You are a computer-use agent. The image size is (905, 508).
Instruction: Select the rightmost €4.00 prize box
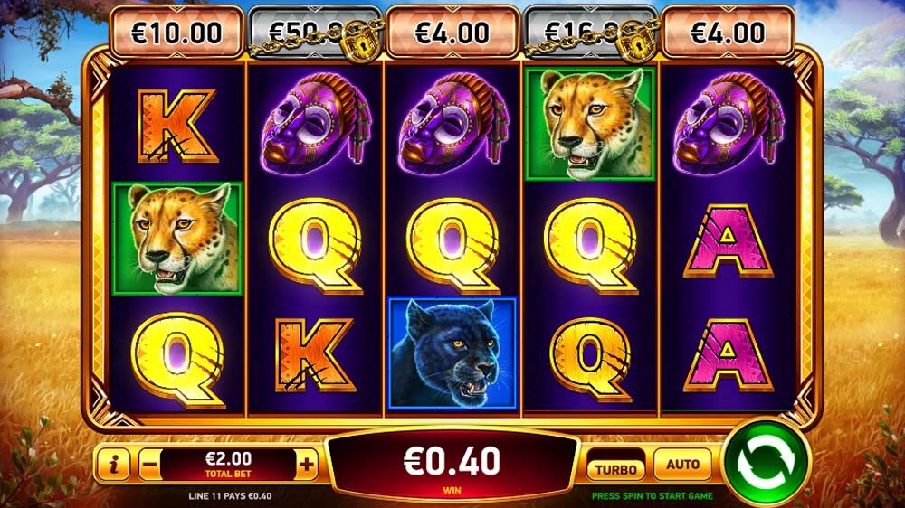click(x=729, y=33)
